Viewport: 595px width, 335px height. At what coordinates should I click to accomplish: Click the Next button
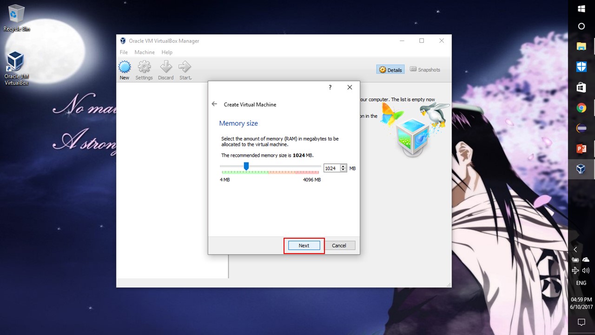(x=304, y=246)
